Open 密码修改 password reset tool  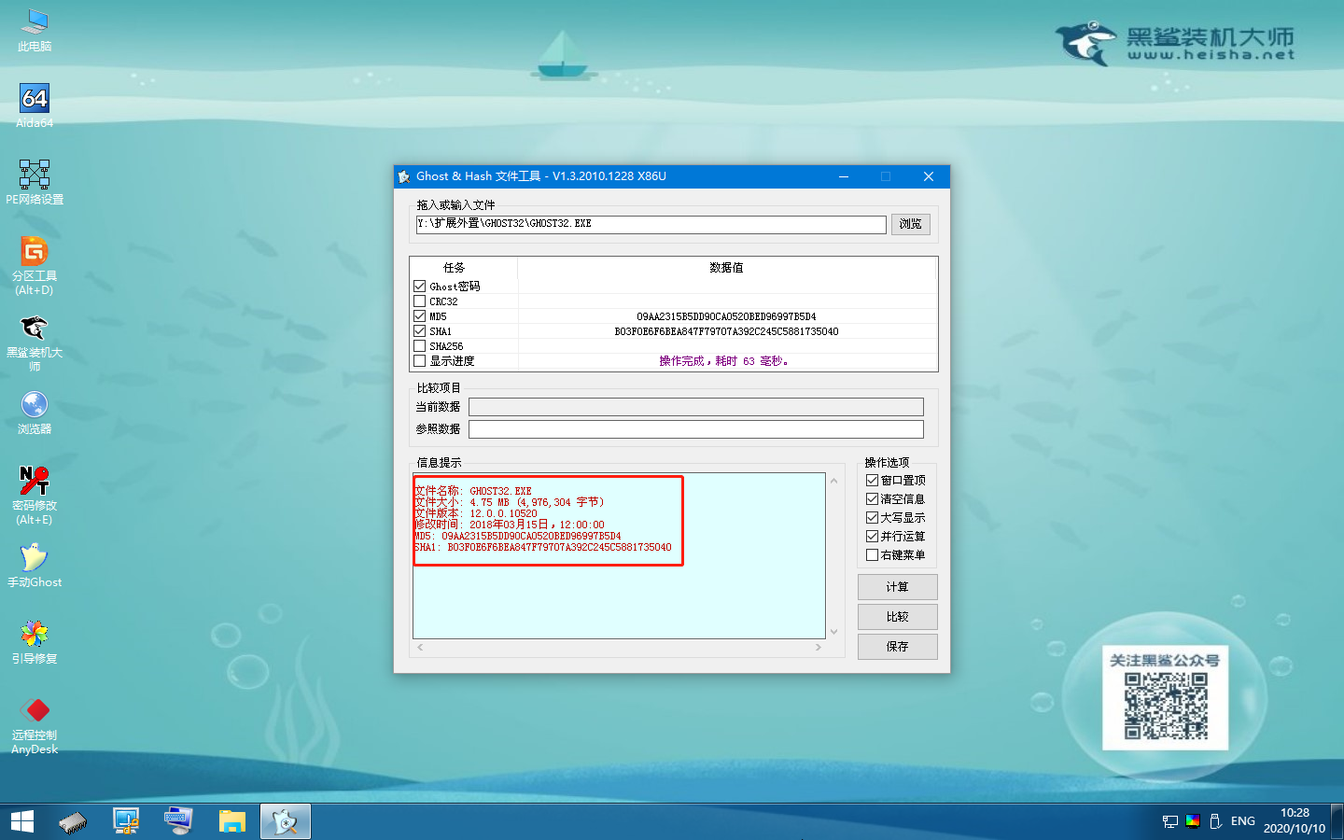[x=34, y=483]
